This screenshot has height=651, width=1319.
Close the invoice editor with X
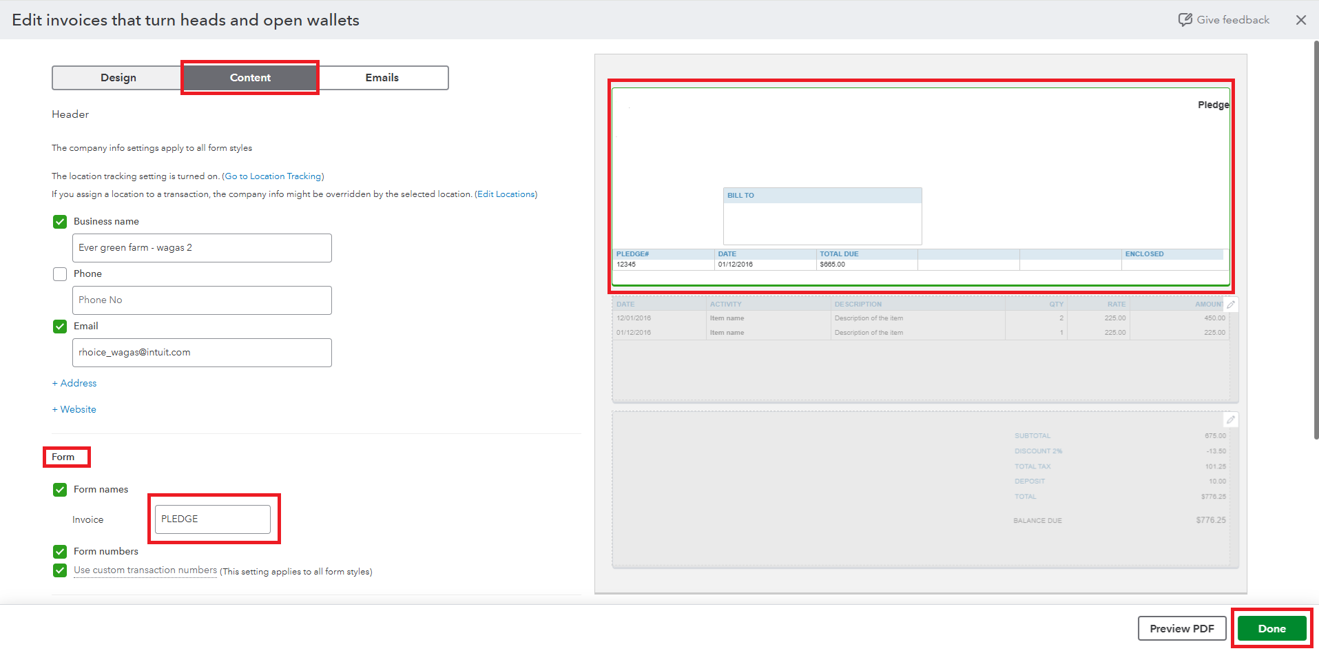(x=1300, y=20)
